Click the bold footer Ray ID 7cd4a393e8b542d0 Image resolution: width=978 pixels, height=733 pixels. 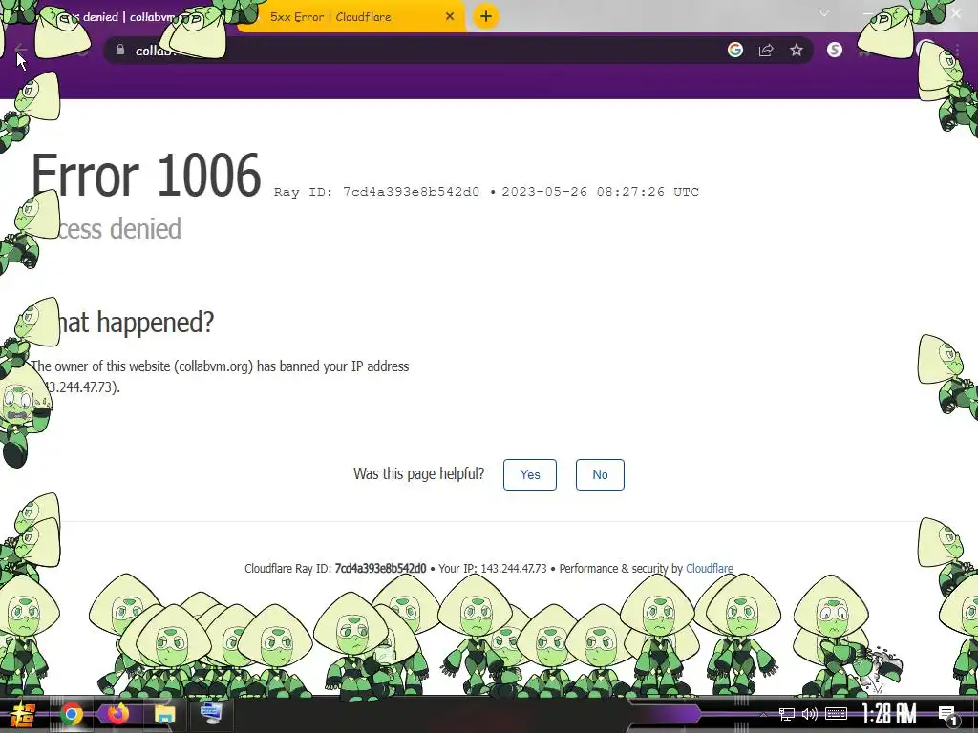380,569
